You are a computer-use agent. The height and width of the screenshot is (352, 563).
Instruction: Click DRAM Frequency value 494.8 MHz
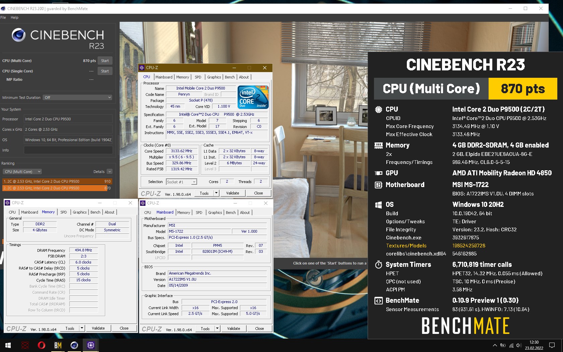(x=83, y=250)
